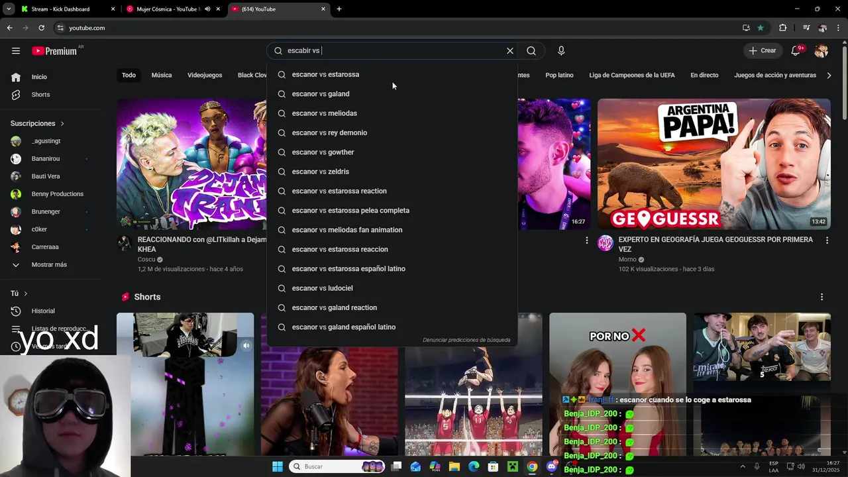Open the Coscu reaction video thumbnail
The height and width of the screenshot is (477, 848).
pos(191,164)
